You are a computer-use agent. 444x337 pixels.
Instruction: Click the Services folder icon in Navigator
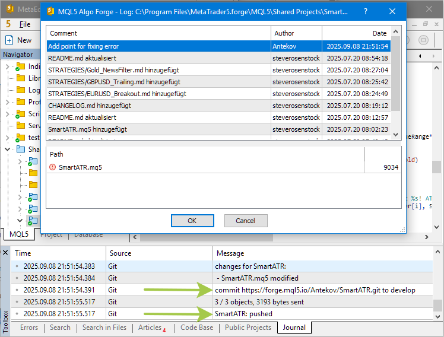(21, 125)
